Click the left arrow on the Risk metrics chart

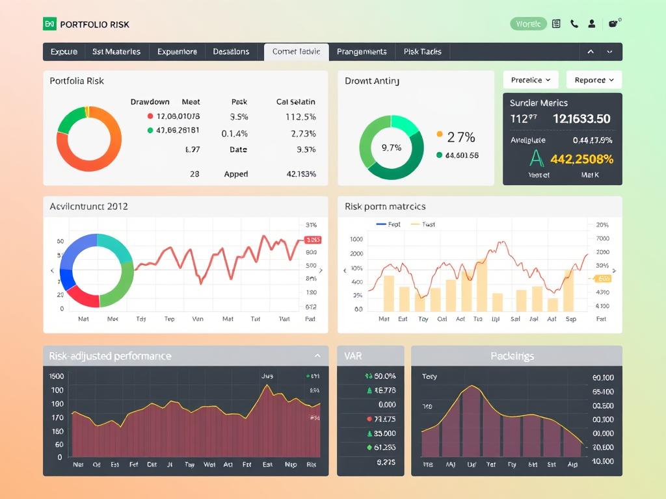click(345, 270)
